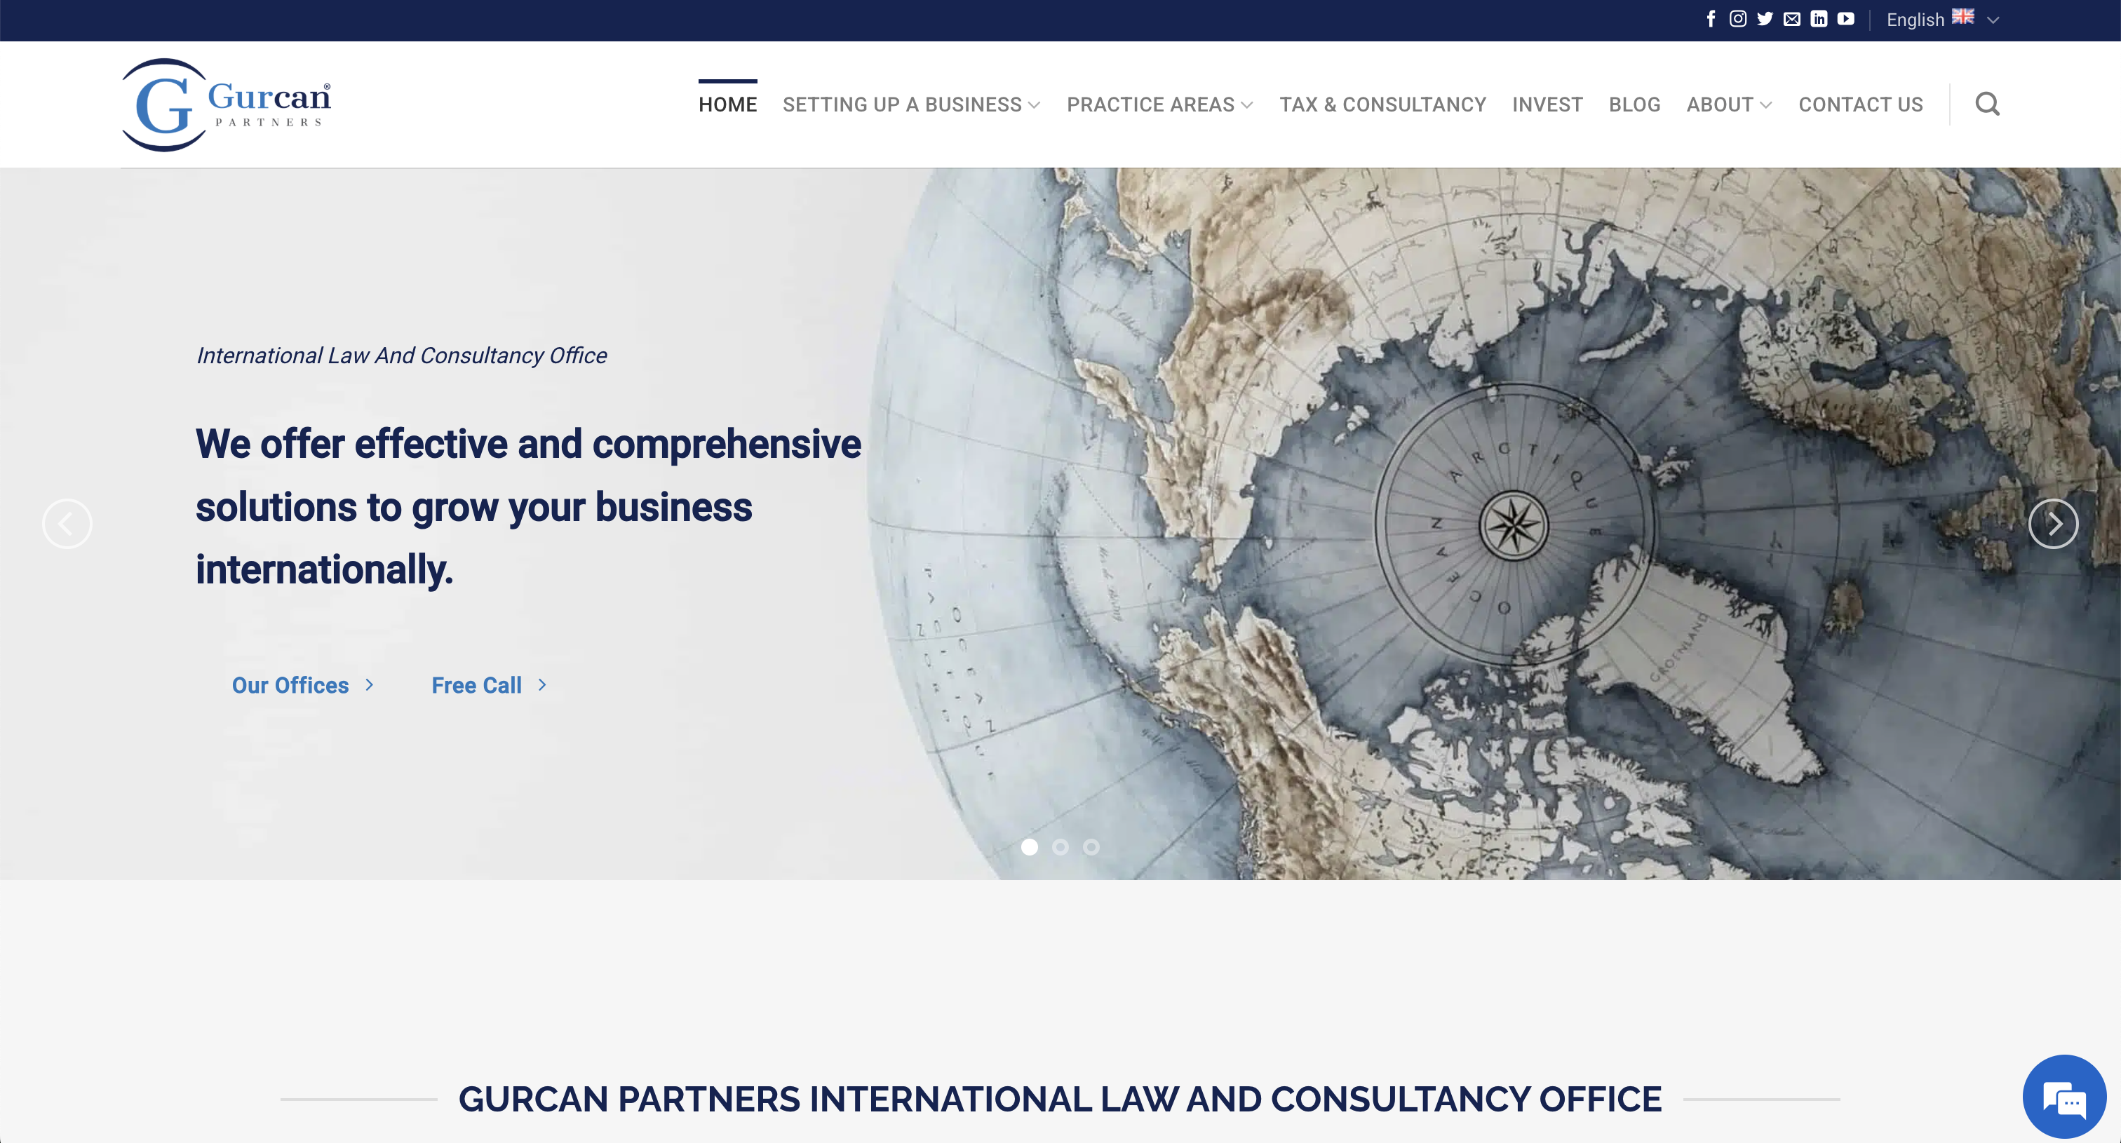
Task: Select the second slider dot
Action: [x=1060, y=847]
